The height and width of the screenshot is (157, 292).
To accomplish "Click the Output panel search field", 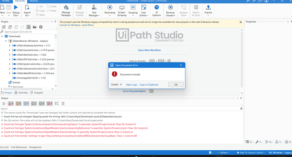I will pyautogui.click(x=120, y=108).
